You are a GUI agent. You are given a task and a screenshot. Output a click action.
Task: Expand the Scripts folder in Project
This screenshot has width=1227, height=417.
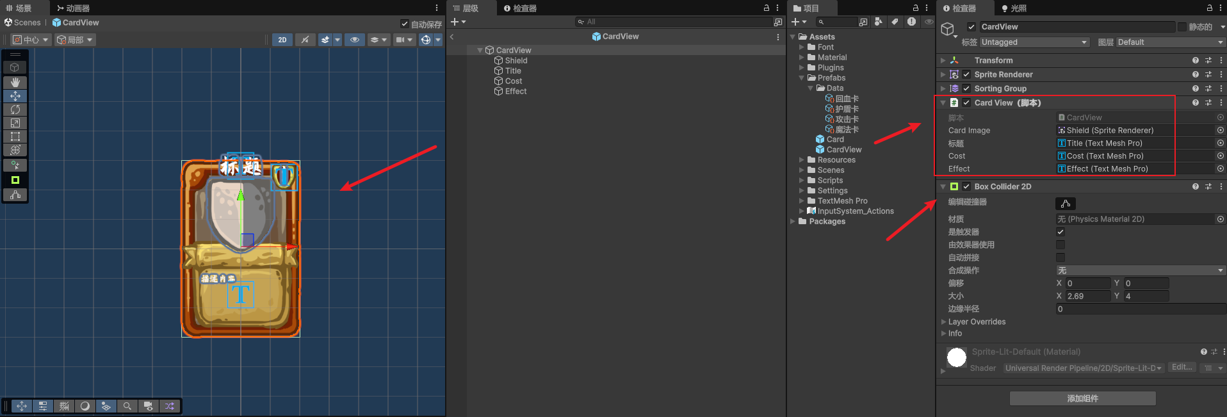pyautogui.click(x=801, y=181)
